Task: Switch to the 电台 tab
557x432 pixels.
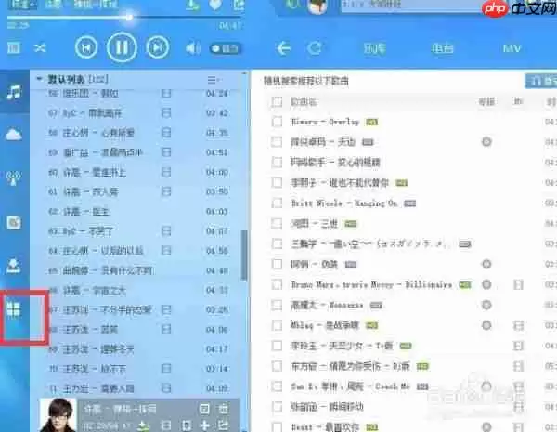Action: click(x=443, y=48)
